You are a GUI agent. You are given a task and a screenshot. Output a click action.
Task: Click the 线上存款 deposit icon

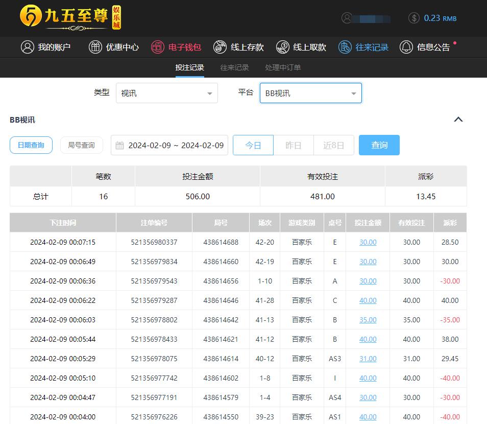(x=220, y=47)
